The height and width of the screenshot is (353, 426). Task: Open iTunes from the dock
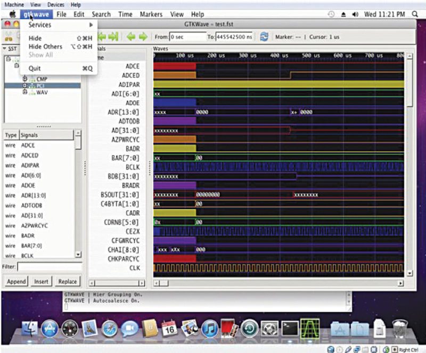(210, 329)
